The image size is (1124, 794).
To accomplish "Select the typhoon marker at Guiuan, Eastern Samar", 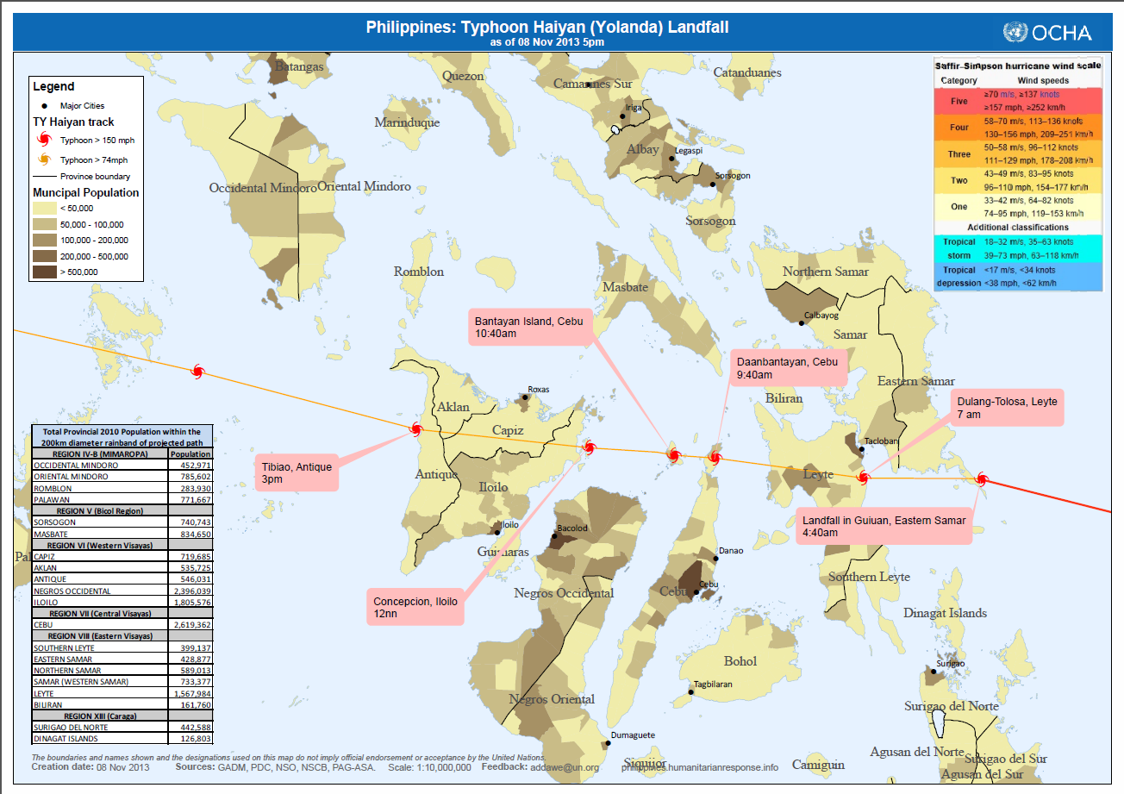I will click(x=981, y=479).
